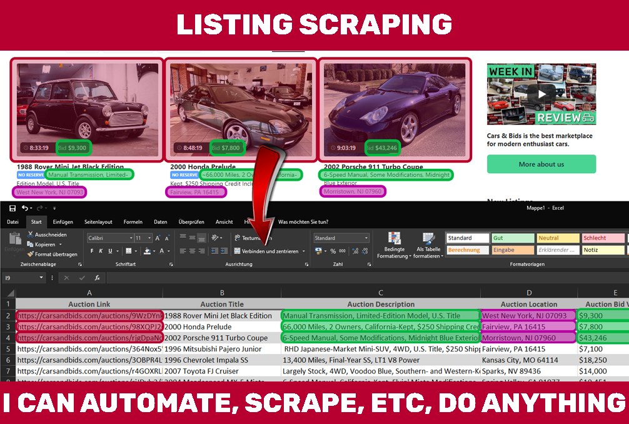Switch to the Einfügen ribbon tab

[x=62, y=221]
